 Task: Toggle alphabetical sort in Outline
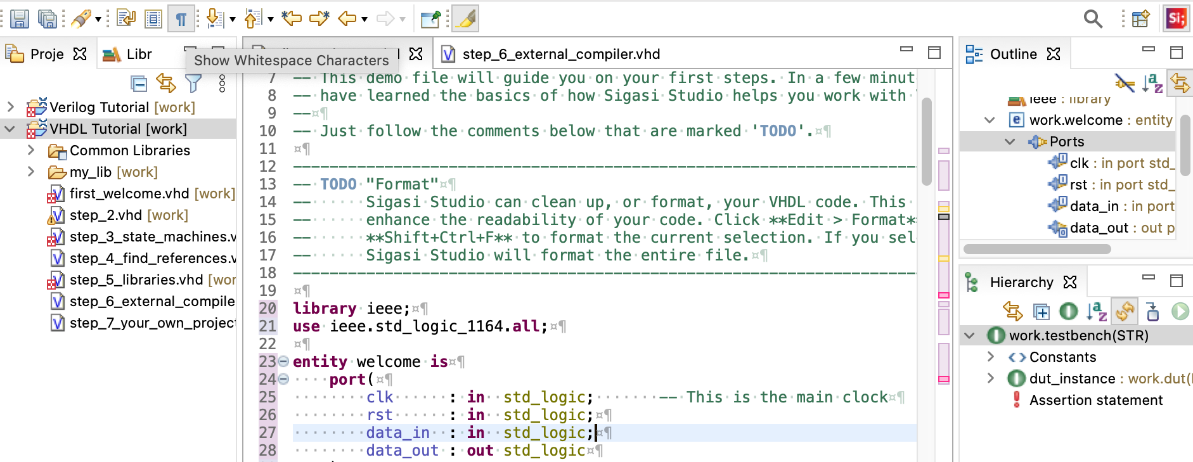(1152, 83)
